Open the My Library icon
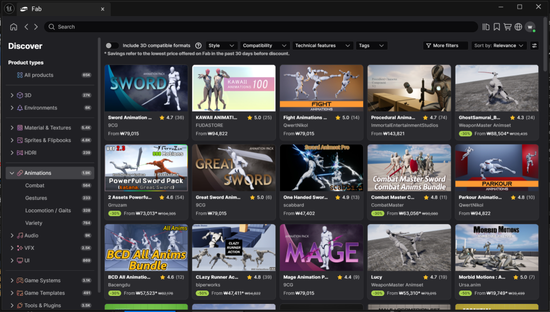The image size is (550, 312). [x=486, y=27]
